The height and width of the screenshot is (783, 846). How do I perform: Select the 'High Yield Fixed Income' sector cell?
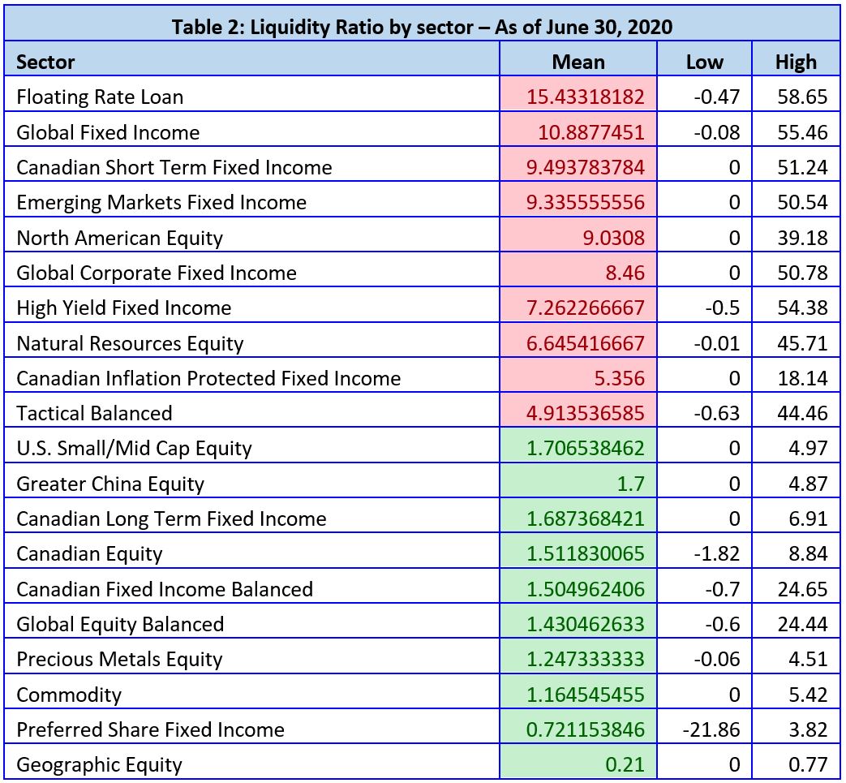pyautogui.click(x=123, y=308)
